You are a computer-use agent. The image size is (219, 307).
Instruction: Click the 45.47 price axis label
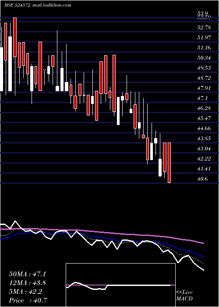tap(204, 118)
